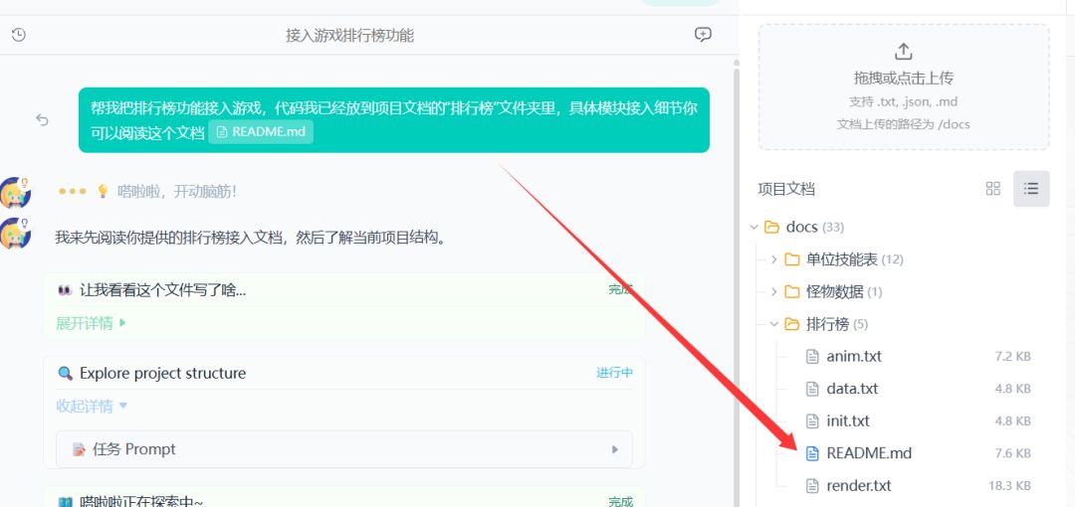Click the 项目文档 panel heading

(786, 189)
